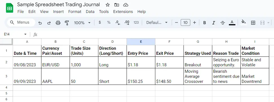Toggle italic formatting
The width and height of the screenshot is (274, 102).
(x=214, y=23)
